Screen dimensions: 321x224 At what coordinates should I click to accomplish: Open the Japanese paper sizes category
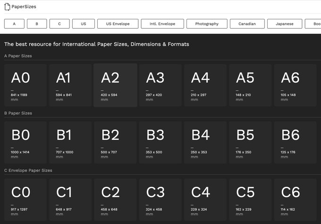coord(285,24)
